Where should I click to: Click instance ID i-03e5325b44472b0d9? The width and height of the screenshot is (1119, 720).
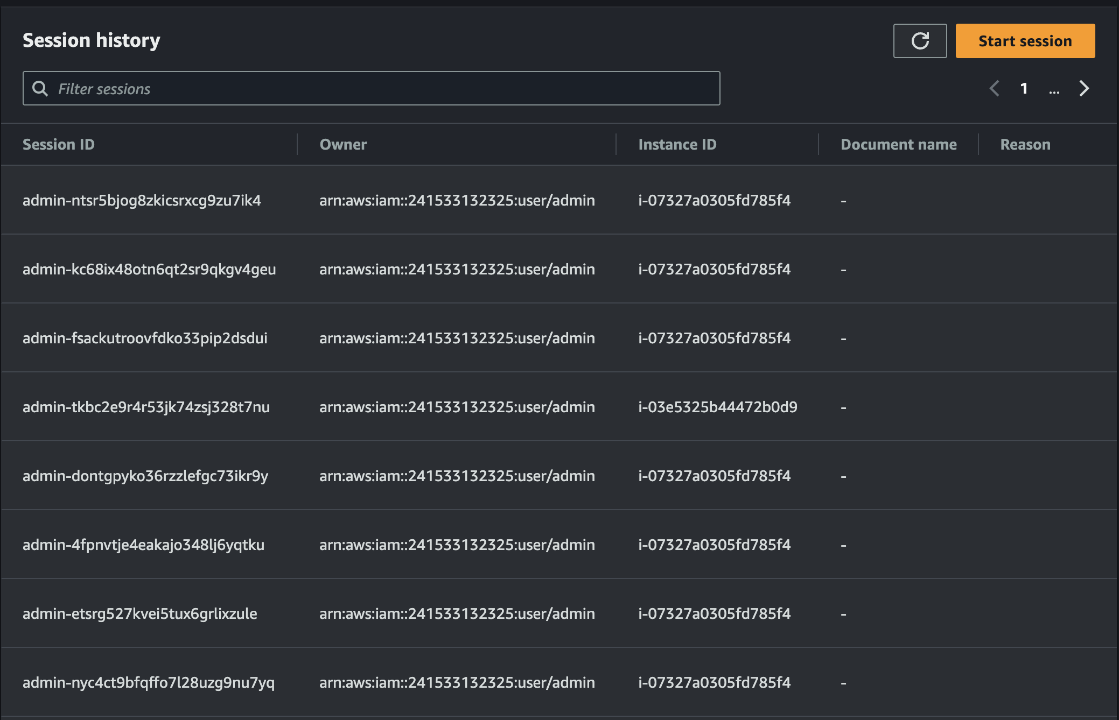point(717,407)
